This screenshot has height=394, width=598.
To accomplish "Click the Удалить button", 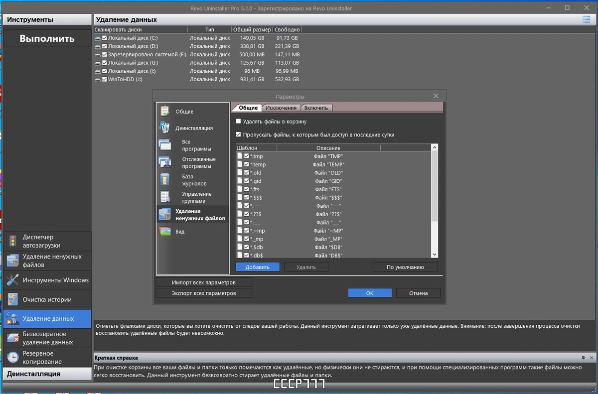I will [x=306, y=267].
